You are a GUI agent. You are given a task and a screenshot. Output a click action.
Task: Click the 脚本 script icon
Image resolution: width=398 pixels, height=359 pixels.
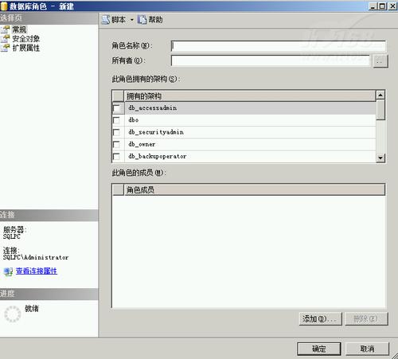tap(106, 20)
